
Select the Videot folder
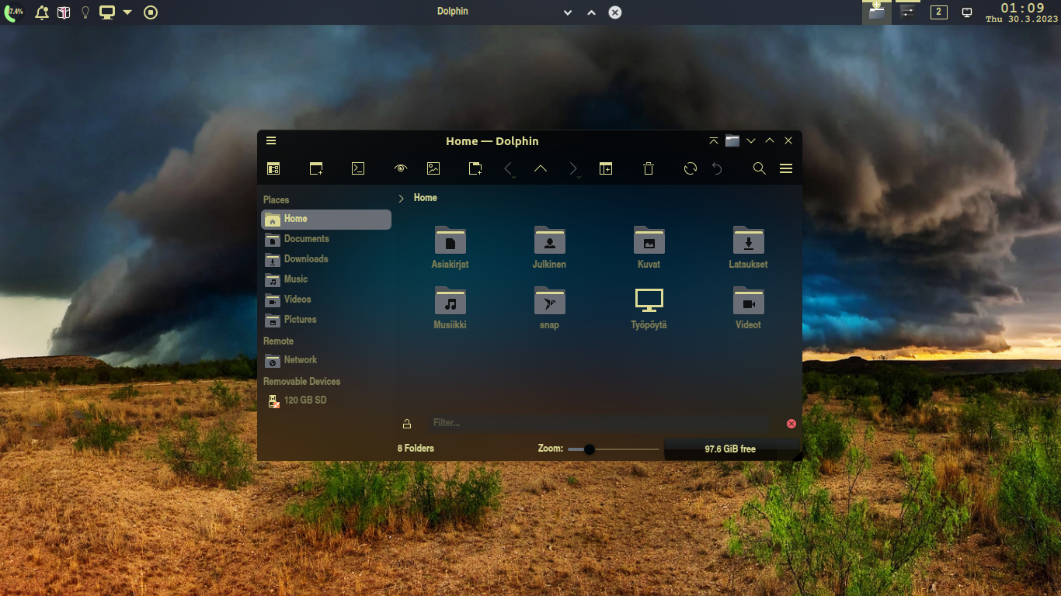[x=748, y=308]
